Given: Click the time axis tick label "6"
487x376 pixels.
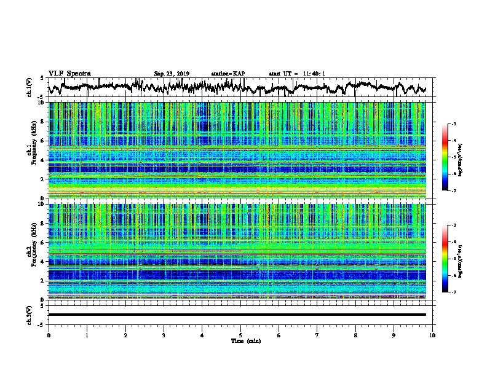Looking at the screenshot, I should point(279,335).
